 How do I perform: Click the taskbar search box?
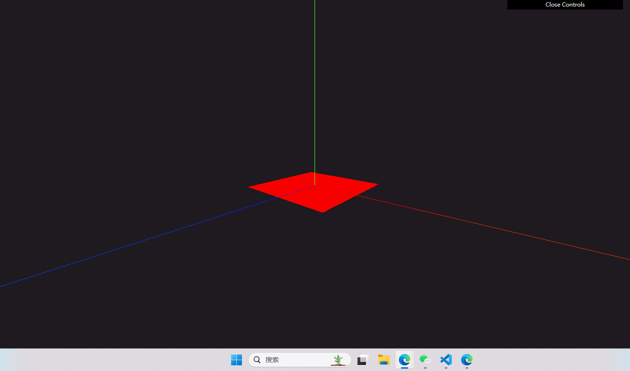pos(300,360)
